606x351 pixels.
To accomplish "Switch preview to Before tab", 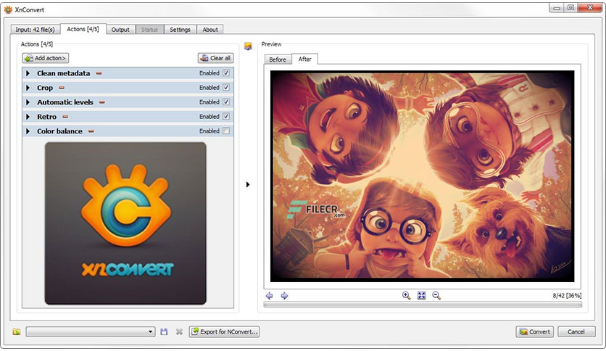I will click(x=278, y=59).
